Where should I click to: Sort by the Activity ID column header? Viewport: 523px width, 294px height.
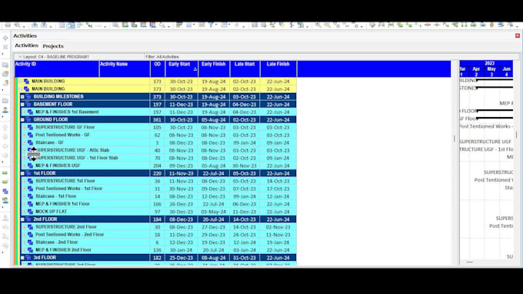coord(57,68)
